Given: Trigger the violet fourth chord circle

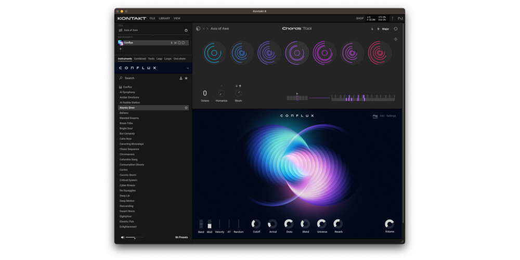Looking at the screenshot, I should coord(297,53).
